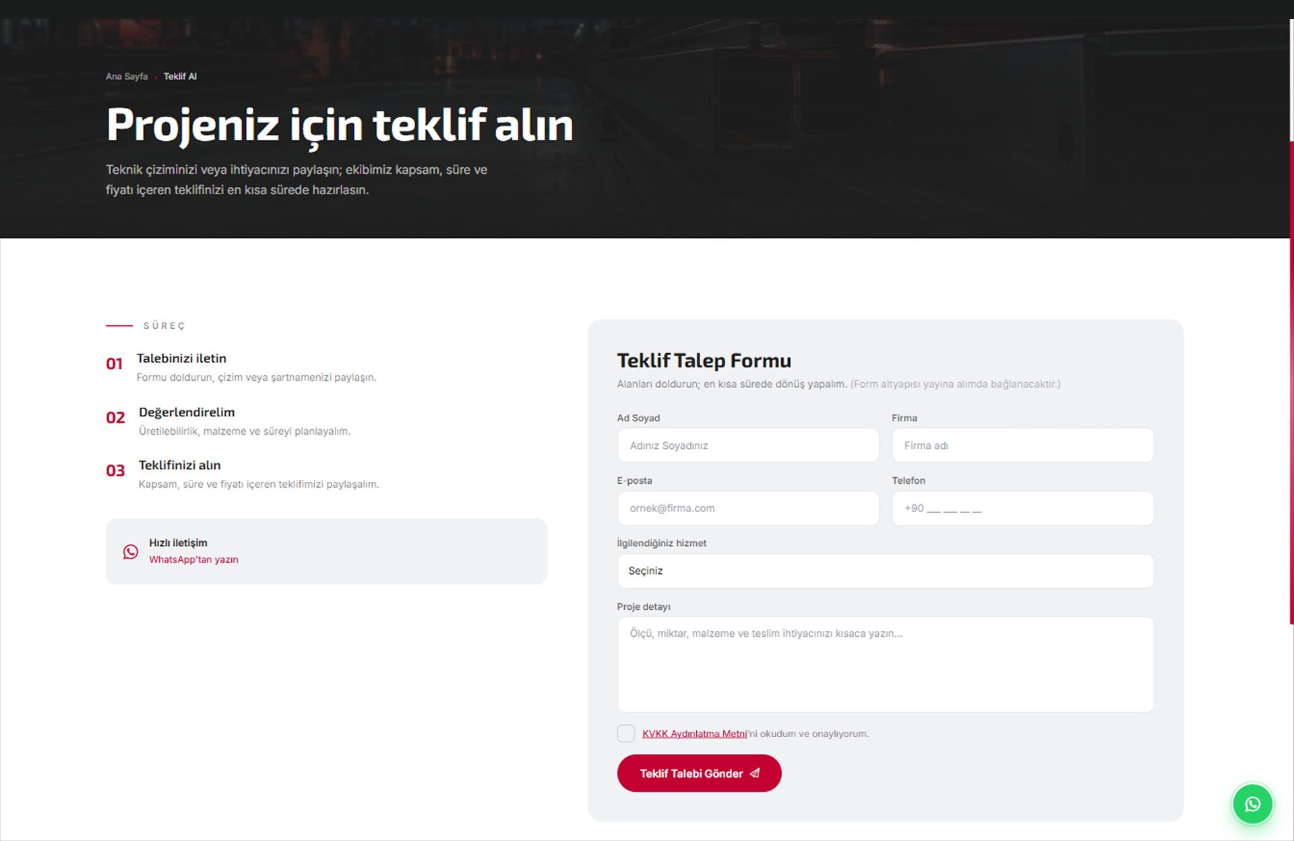Open the floating WhatsApp chat button
The image size is (1294, 841).
[x=1252, y=804]
